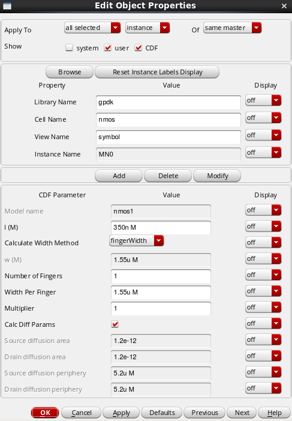The height and width of the screenshot is (421, 292).
Task: Open Display dropdown for Library Name
Action: [x=263, y=100]
